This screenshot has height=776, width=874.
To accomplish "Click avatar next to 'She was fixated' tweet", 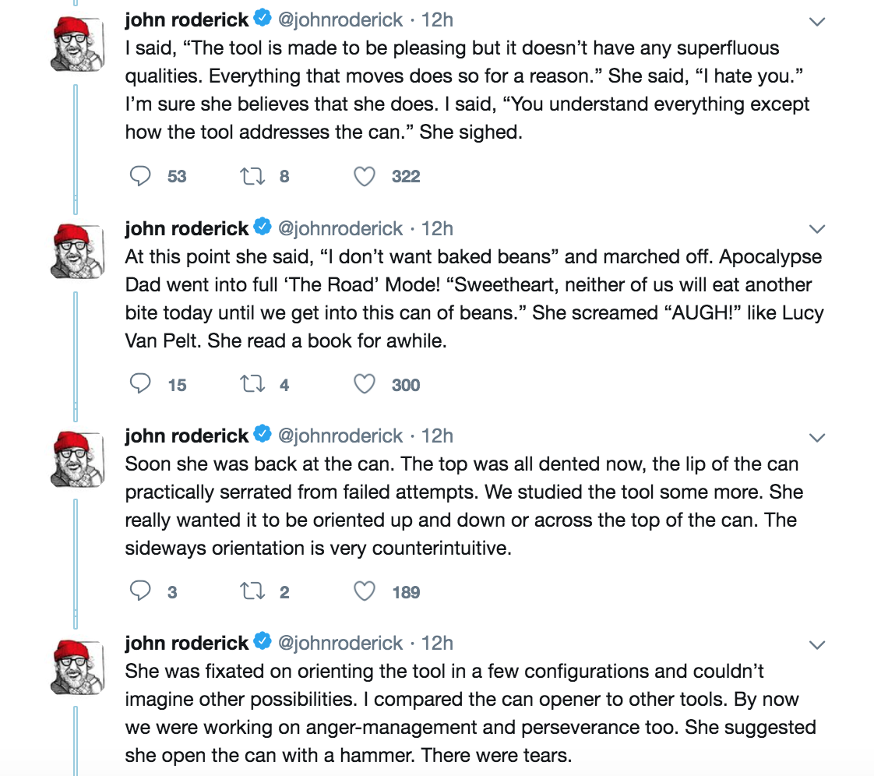I will [78, 666].
